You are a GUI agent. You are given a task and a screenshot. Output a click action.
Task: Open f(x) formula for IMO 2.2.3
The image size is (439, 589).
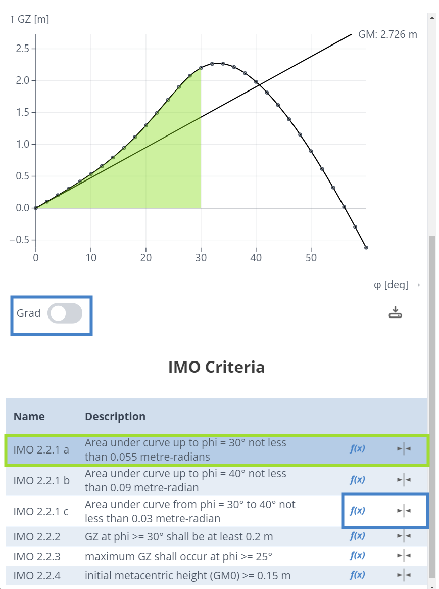tap(357, 556)
